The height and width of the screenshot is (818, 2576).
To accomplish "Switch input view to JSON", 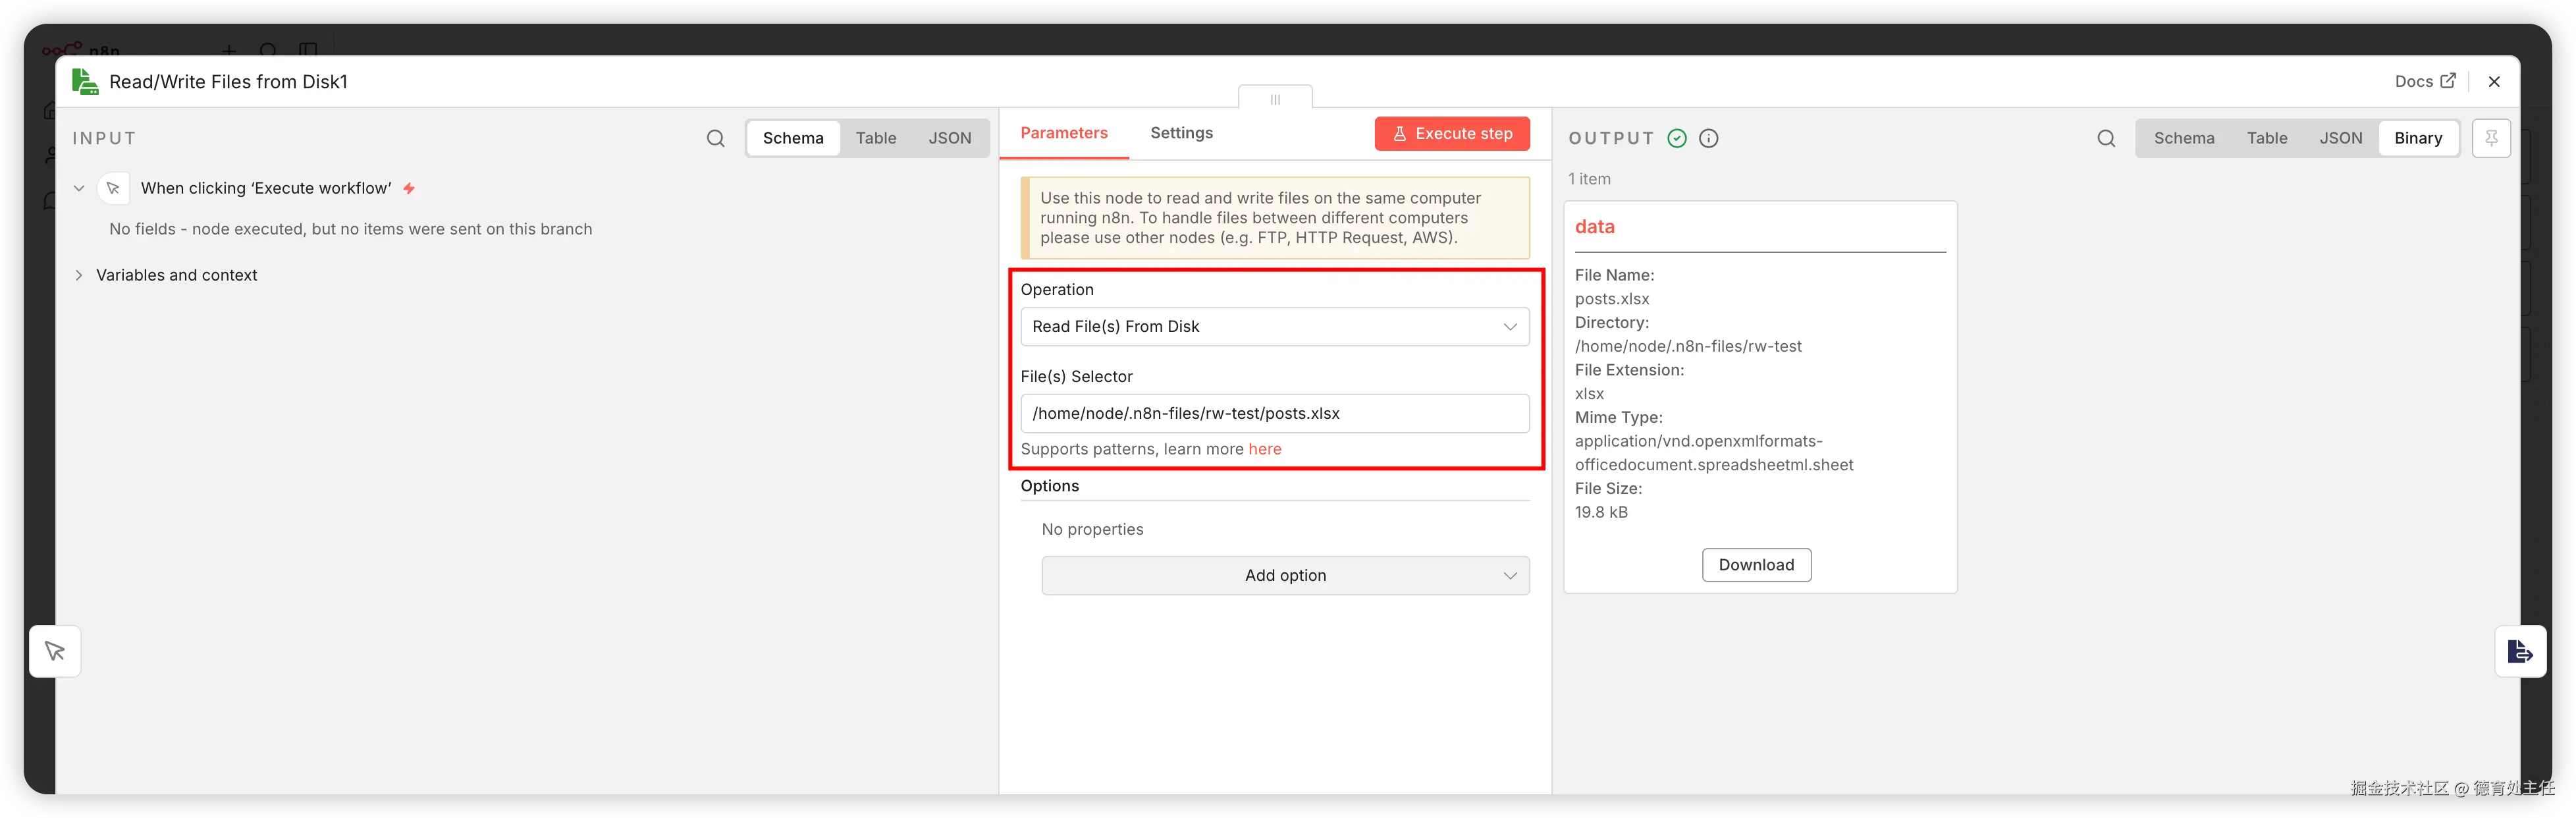I will tap(949, 138).
